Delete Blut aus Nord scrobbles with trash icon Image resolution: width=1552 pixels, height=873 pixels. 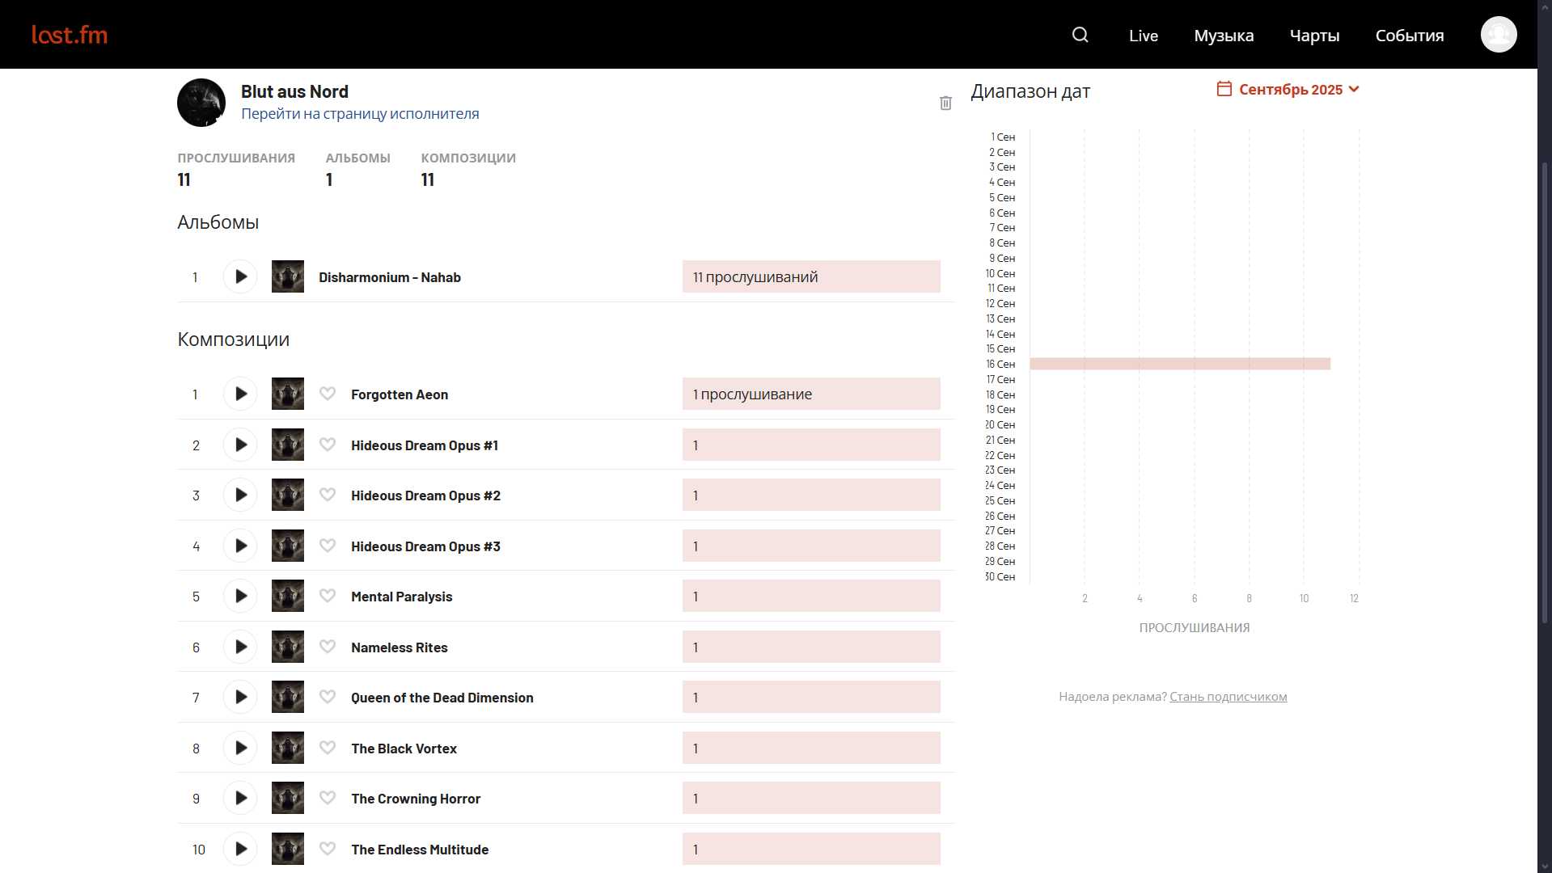[x=945, y=103]
